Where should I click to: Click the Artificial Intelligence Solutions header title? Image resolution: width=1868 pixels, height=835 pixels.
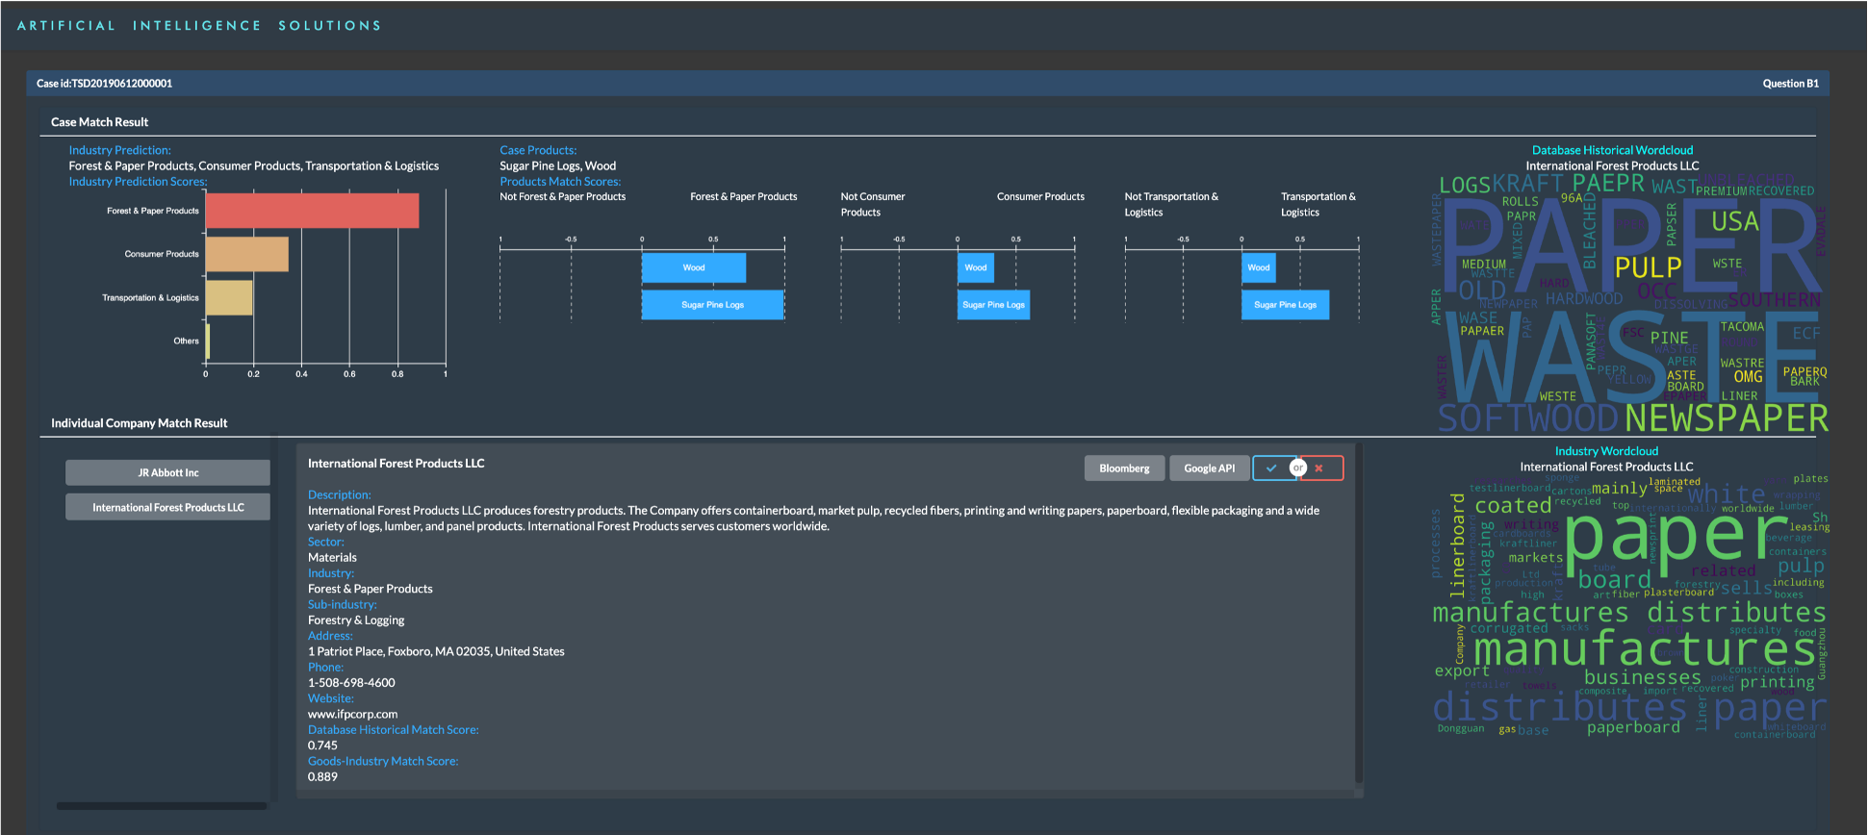tap(199, 26)
